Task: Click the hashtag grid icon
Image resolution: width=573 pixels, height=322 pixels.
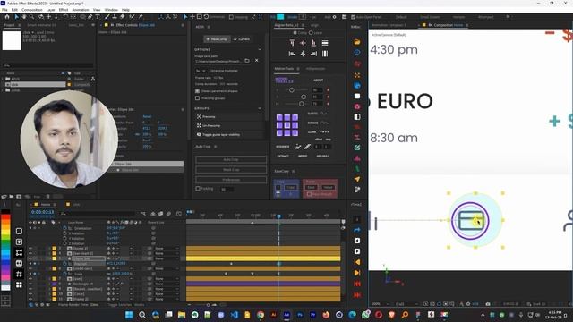Action: [19, 274]
